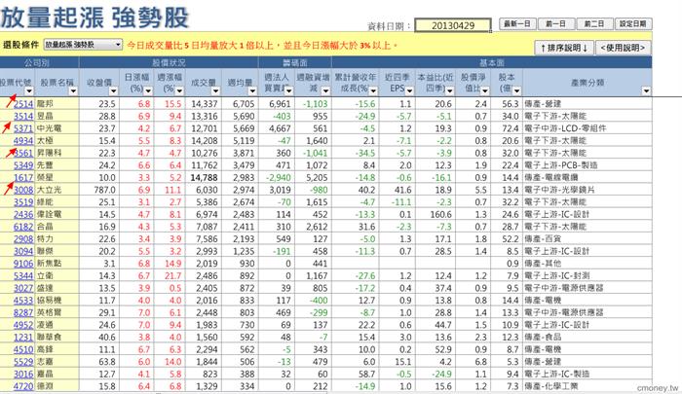Open filter arrow for 股本 column
Screen dimensions: 682x394
(516, 90)
